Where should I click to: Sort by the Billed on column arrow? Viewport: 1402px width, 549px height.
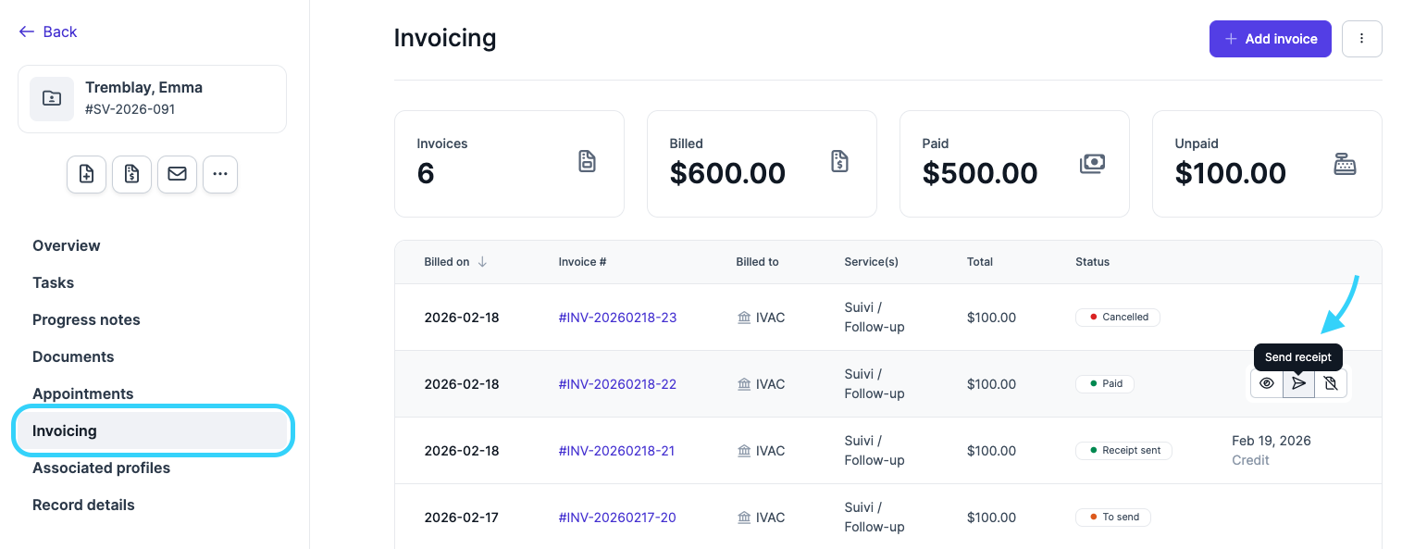pyautogui.click(x=482, y=262)
